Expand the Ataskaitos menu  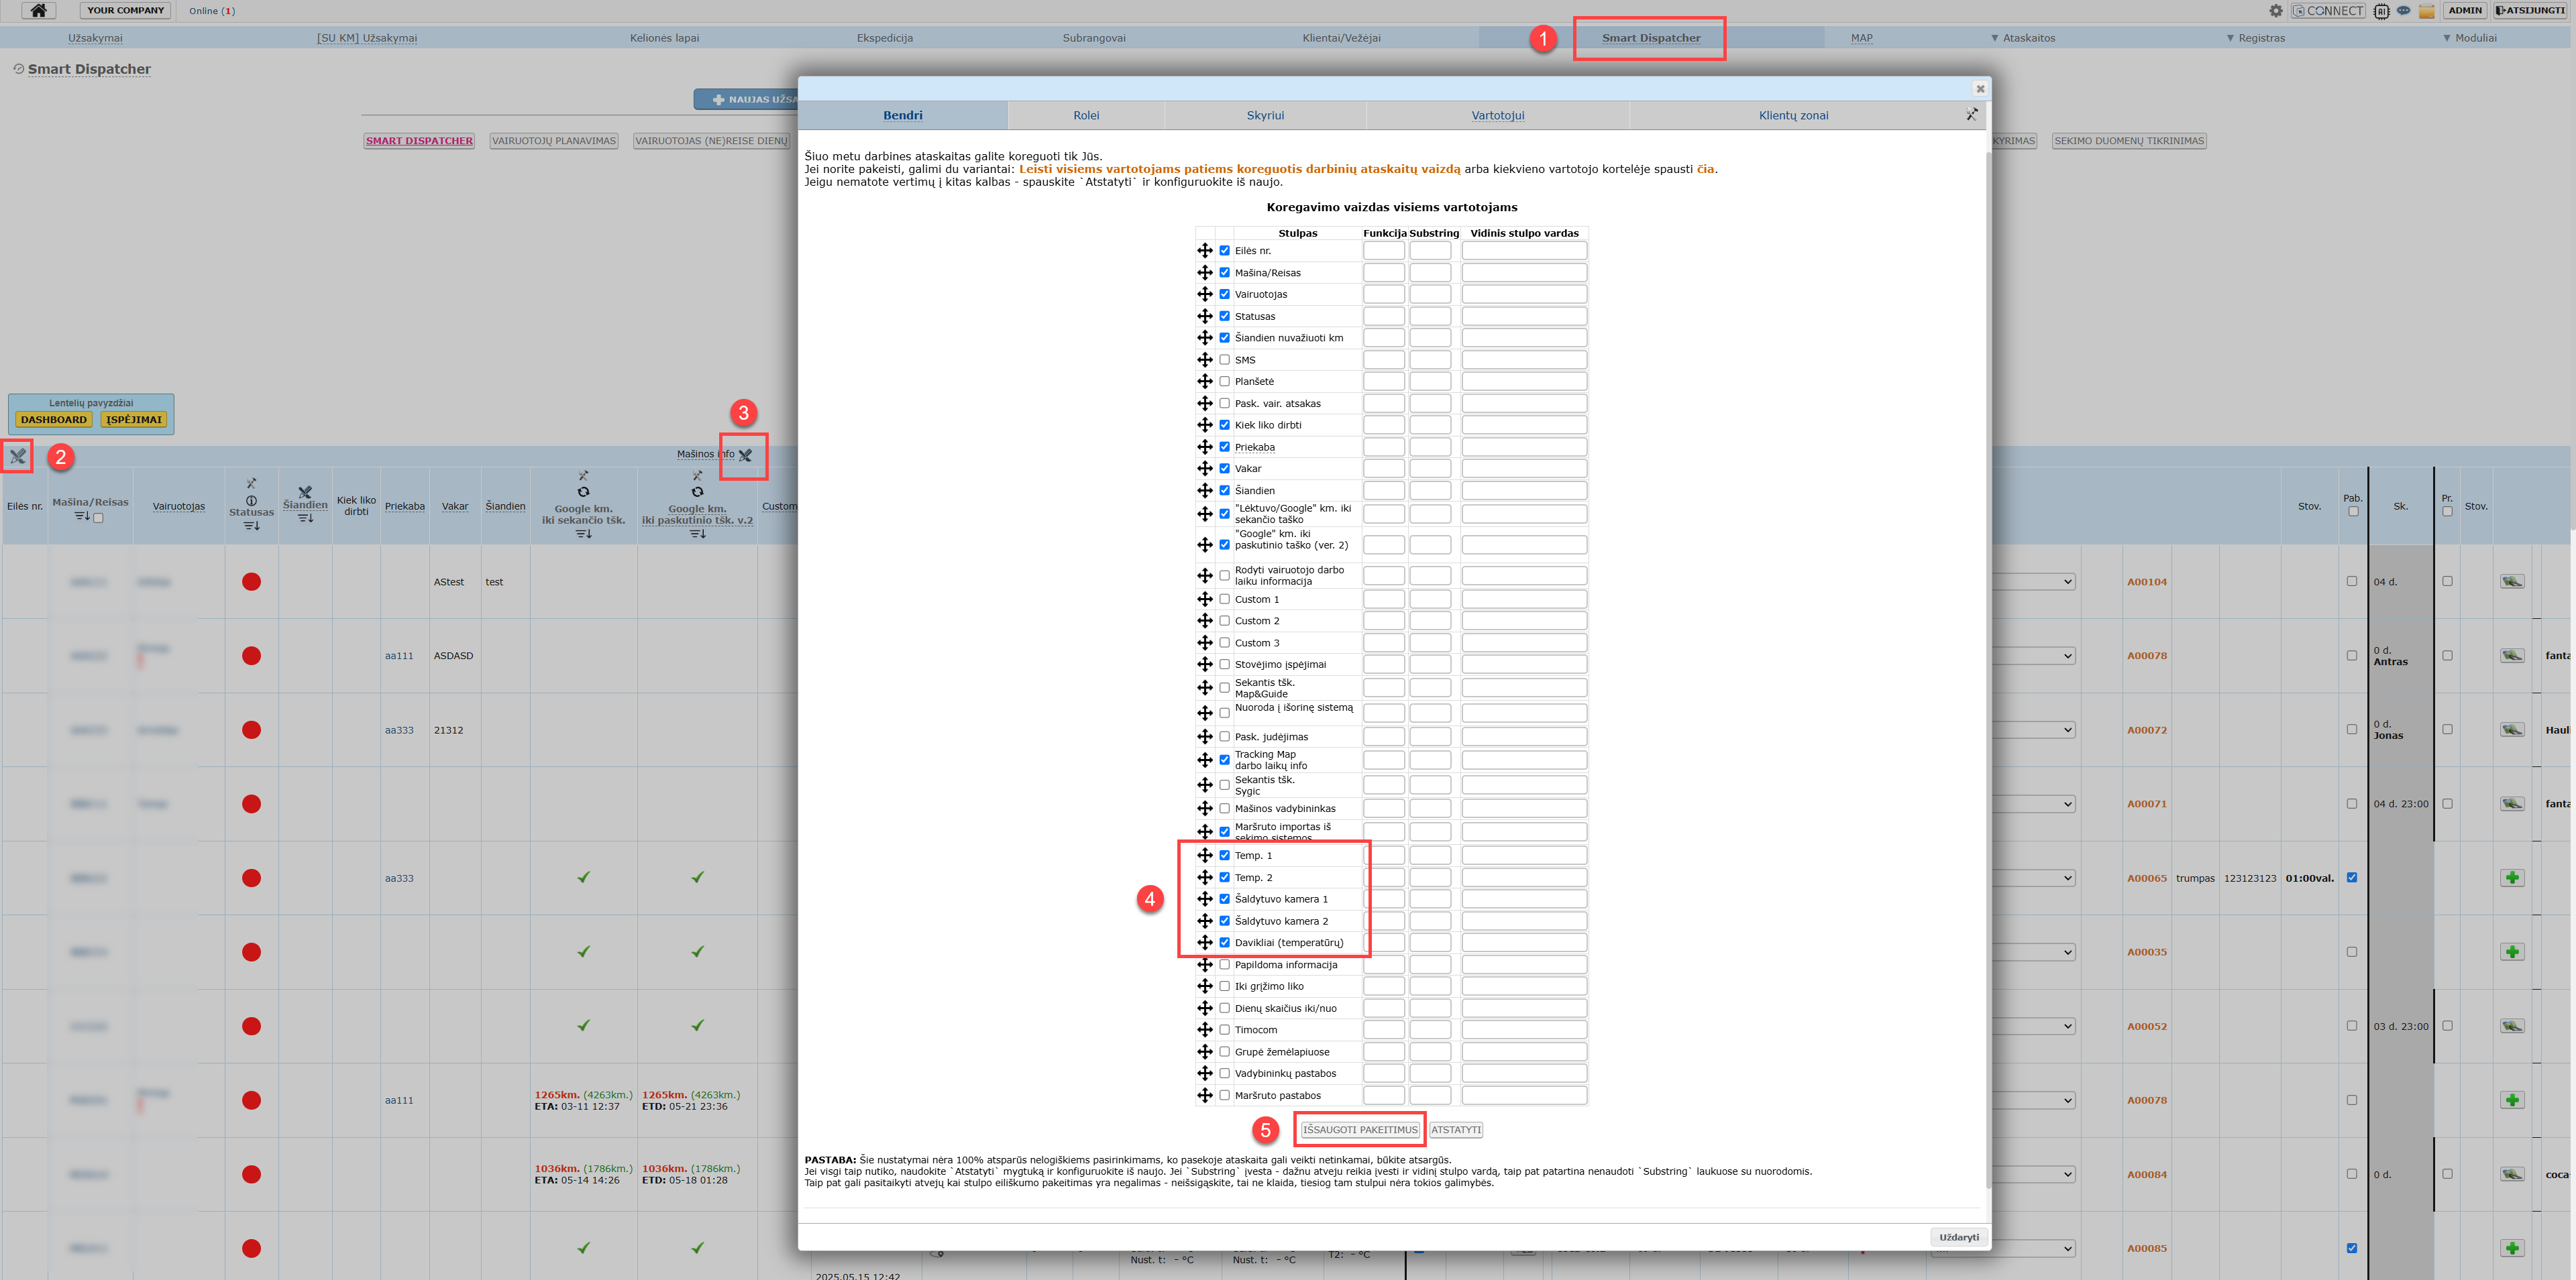(2022, 38)
